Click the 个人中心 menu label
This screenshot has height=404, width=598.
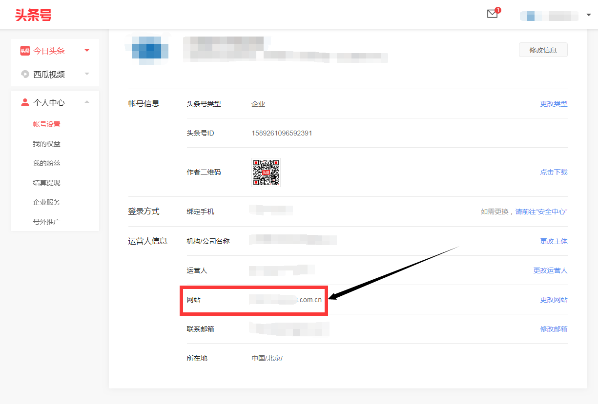(x=49, y=102)
